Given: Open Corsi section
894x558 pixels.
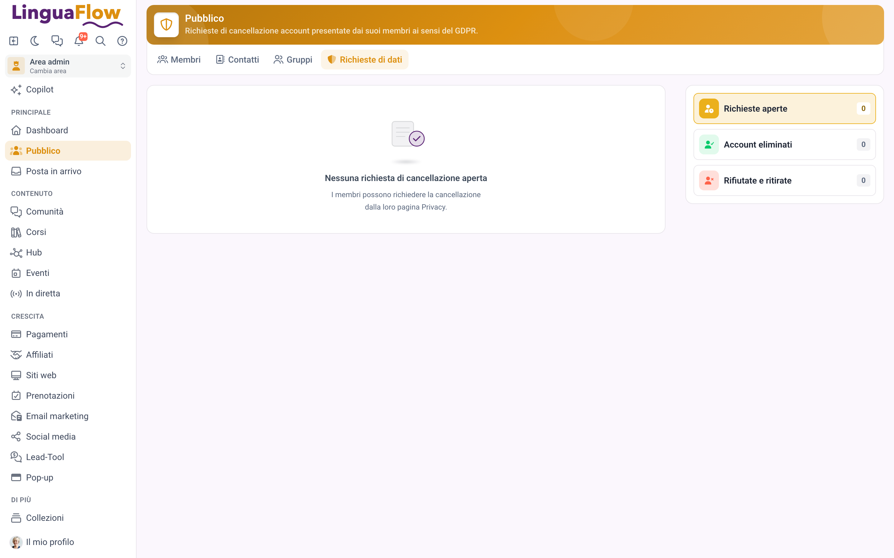Looking at the screenshot, I should tap(68, 232).
